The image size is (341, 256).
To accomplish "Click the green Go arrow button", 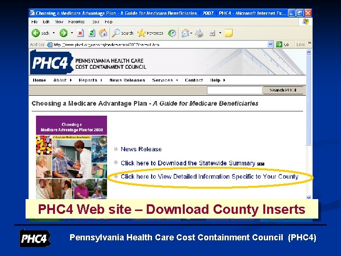I will click(x=279, y=45).
